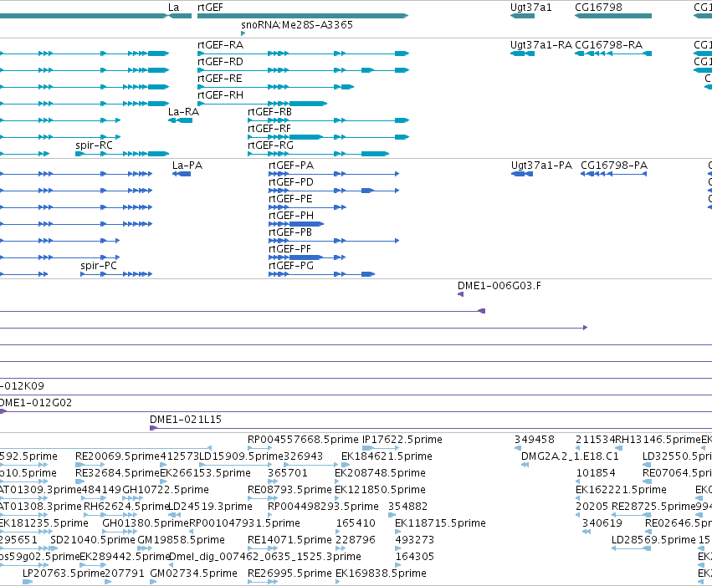Click the 340619 feature label

point(602,524)
